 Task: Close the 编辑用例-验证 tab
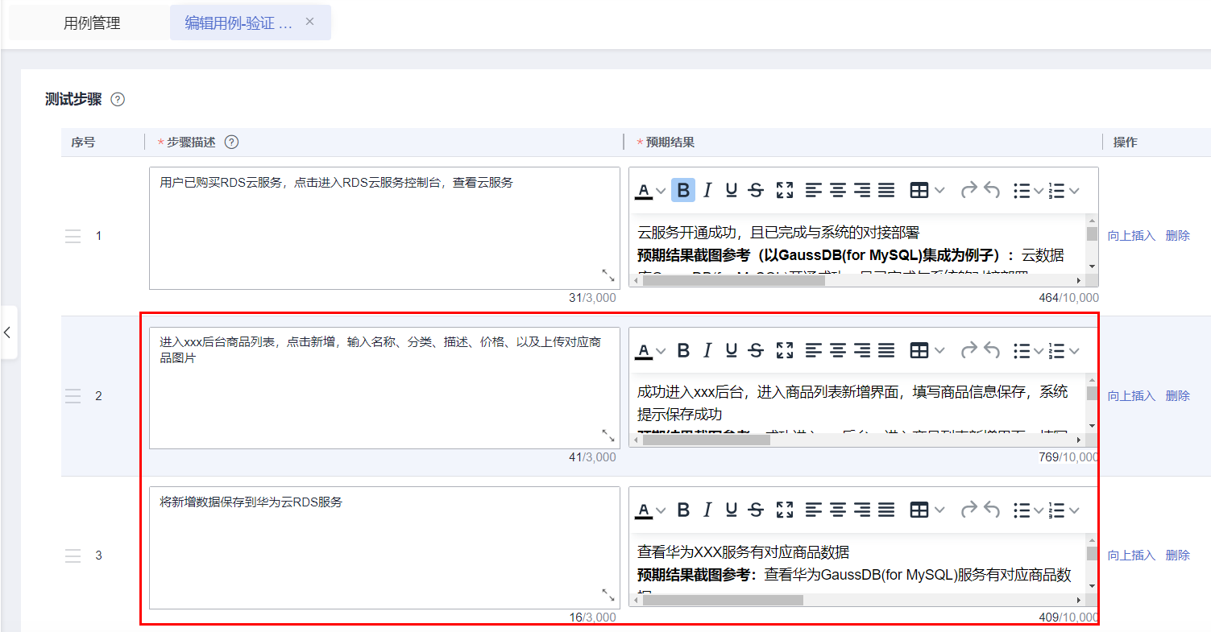pos(310,22)
